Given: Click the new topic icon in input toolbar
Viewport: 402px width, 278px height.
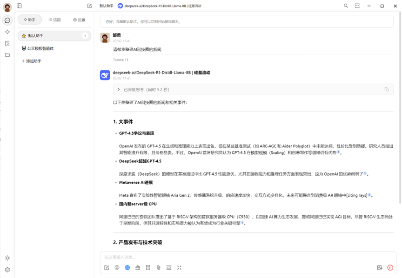Looking at the screenshot, I should 107,268.
